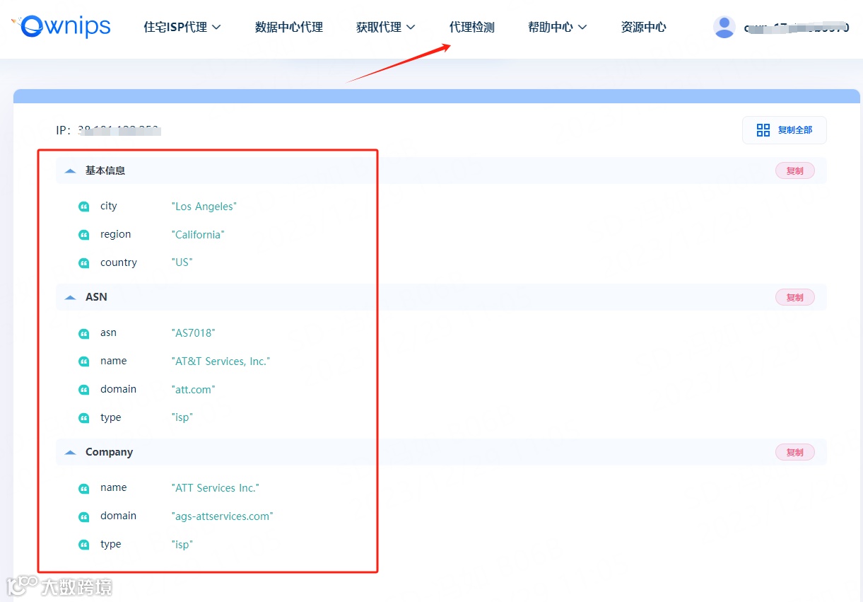Click quote icon beside asn row

point(84,333)
